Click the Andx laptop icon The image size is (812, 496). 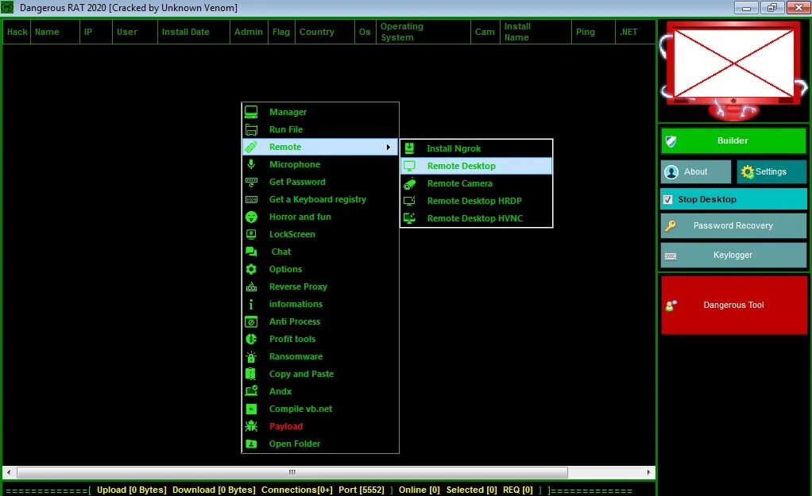click(x=251, y=391)
